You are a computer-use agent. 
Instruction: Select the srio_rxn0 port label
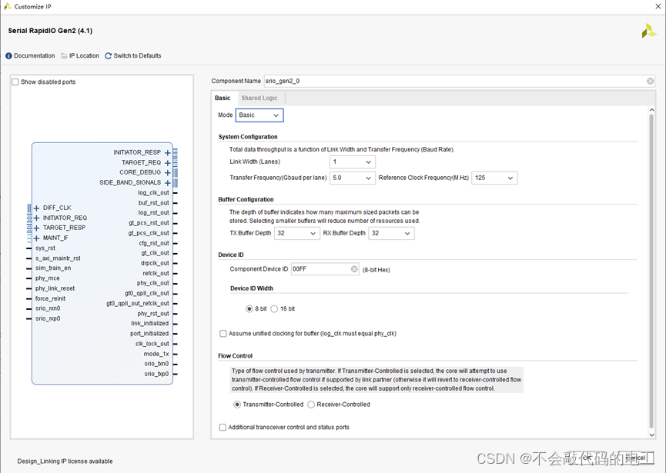pos(48,308)
